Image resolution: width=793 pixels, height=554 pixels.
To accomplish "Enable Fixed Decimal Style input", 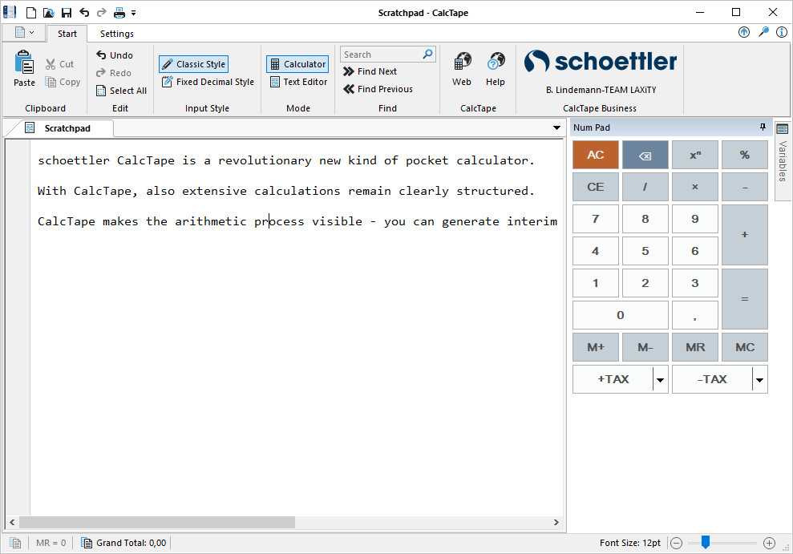I will click(x=208, y=82).
